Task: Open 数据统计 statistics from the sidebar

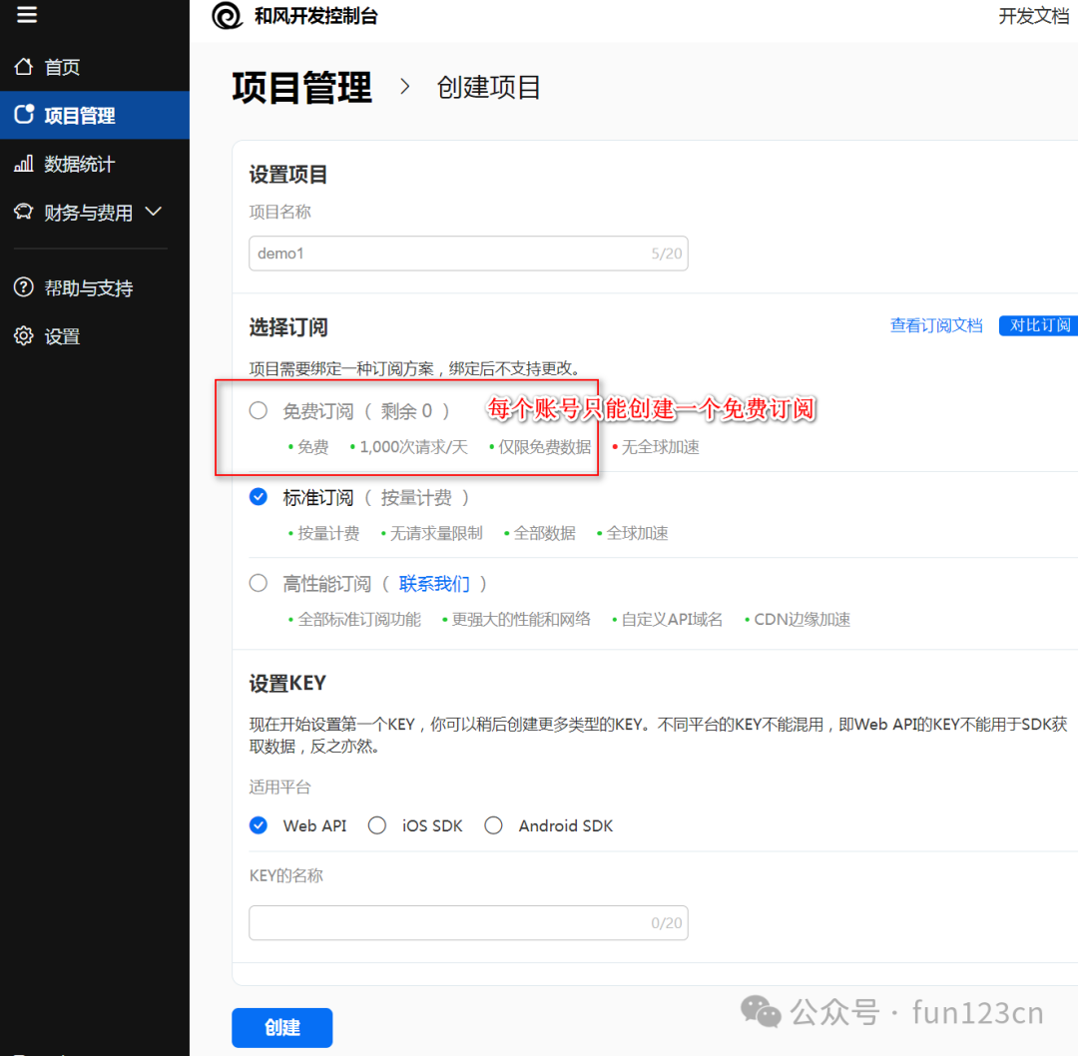Action: (23, 163)
